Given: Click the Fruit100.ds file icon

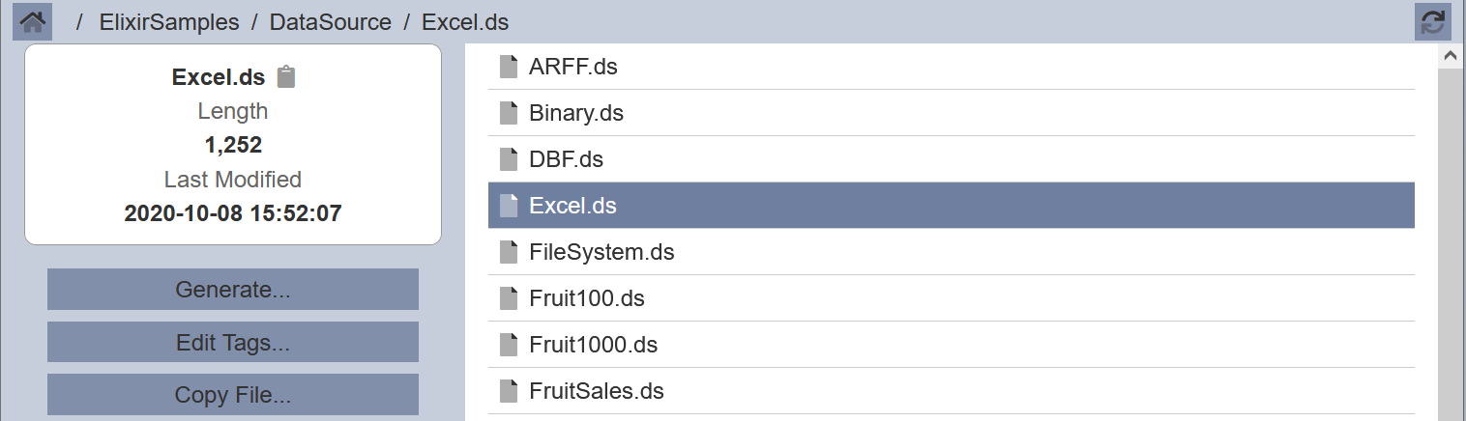Looking at the screenshot, I should pos(509,298).
